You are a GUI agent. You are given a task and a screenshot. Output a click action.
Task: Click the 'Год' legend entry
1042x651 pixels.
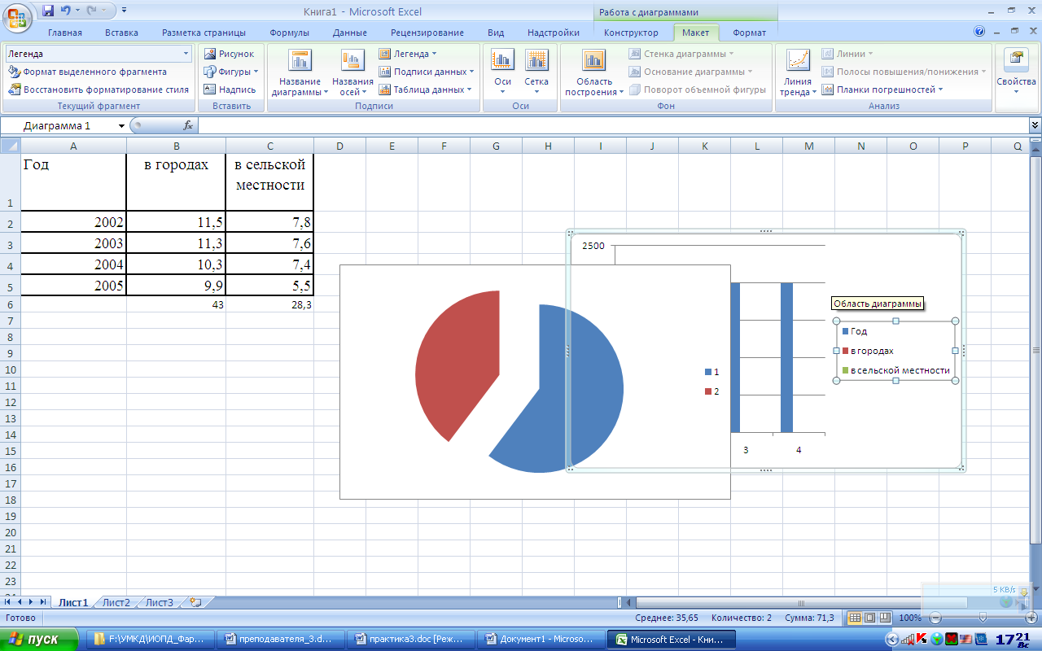pos(855,331)
